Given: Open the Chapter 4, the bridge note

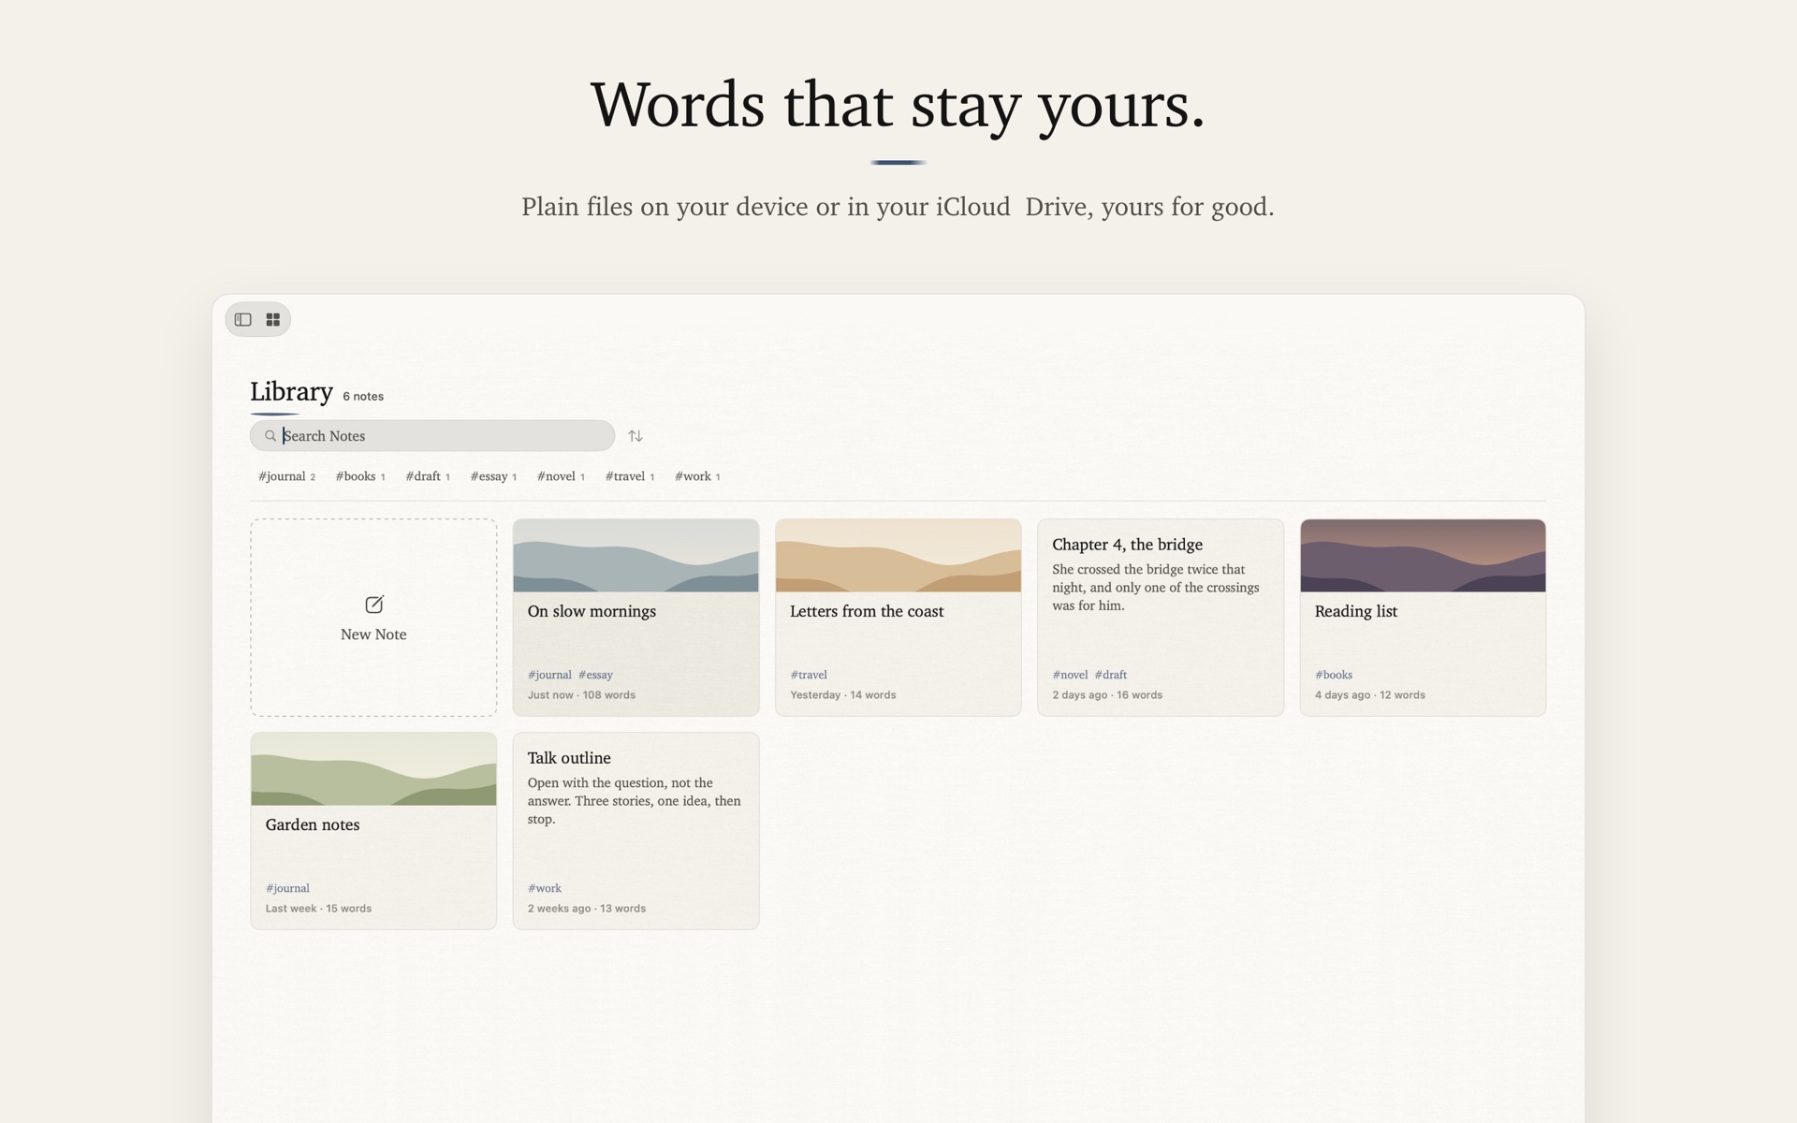Looking at the screenshot, I should point(1161,618).
